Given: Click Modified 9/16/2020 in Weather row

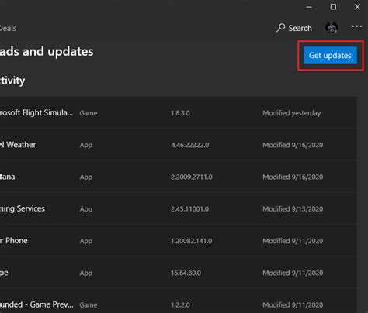Looking at the screenshot, I should (x=293, y=145).
